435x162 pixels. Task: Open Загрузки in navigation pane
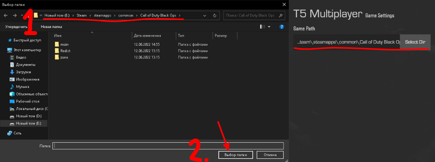24,72
